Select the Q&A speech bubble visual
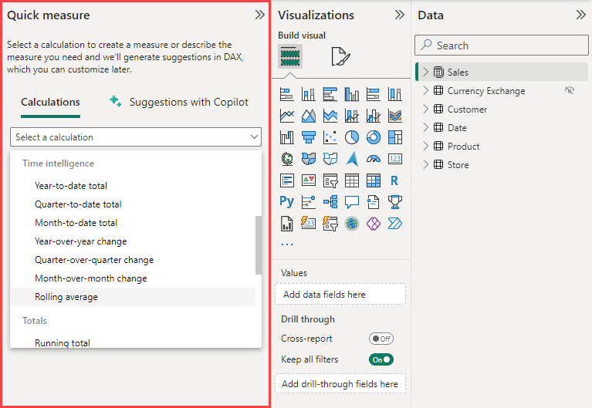The height and width of the screenshot is (408, 592). pyautogui.click(x=352, y=202)
